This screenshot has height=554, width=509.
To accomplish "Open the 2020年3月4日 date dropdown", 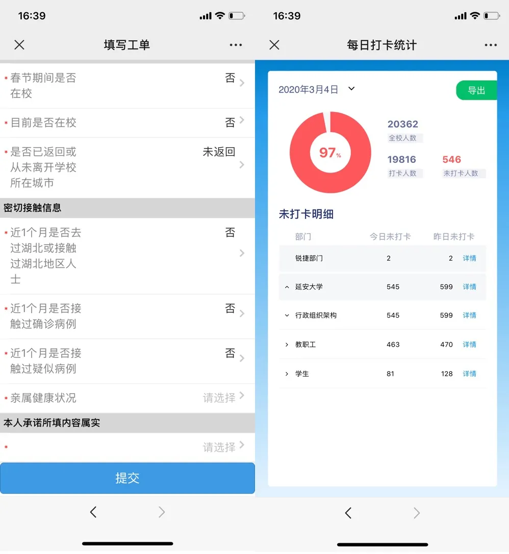I will pos(351,89).
